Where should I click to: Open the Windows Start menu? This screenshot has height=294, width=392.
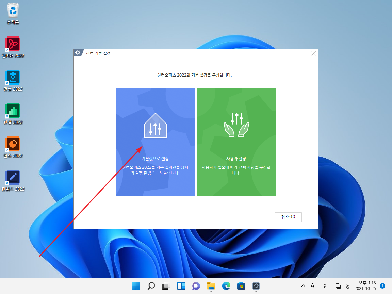click(x=136, y=286)
